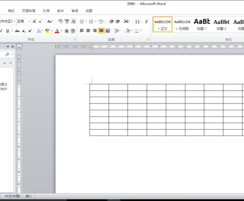Expand the shading color arrow

click(x=132, y=31)
